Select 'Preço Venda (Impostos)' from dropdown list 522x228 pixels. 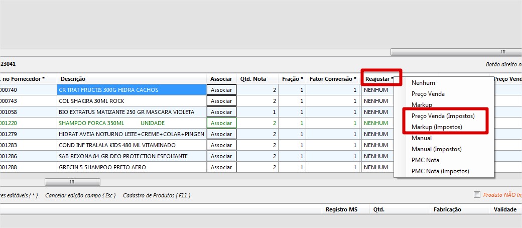tap(443, 116)
